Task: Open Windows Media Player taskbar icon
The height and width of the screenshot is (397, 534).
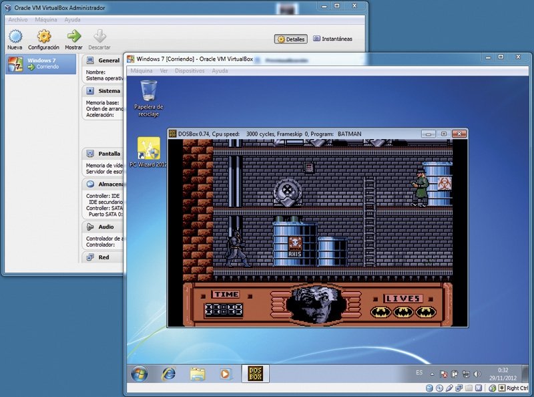Action: click(x=225, y=374)
